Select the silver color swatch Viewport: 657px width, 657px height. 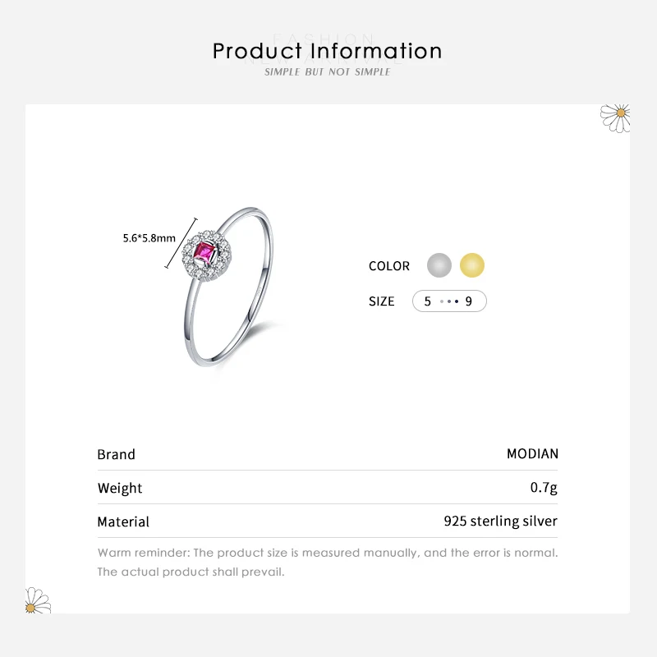[x=439, y=265]
